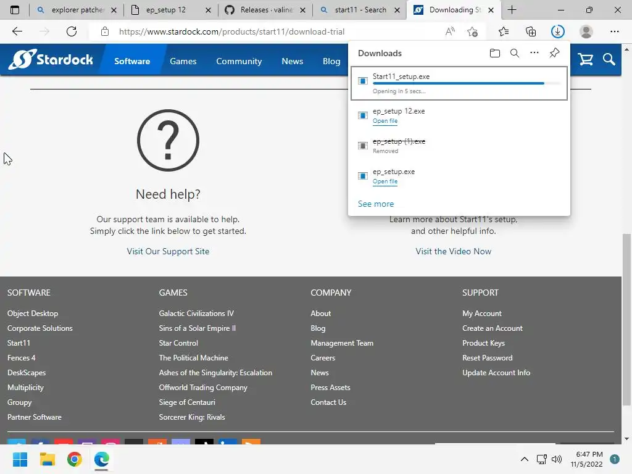This screenshot has width=632, height=474.
Task: Open News in Stardock nav bar
Action: pos(292,61)
